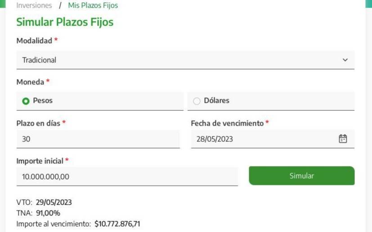The height and width of the screenshot is (232, 372).
Task: Click the VTO date 29/05/2023
Action: (54, 202)
